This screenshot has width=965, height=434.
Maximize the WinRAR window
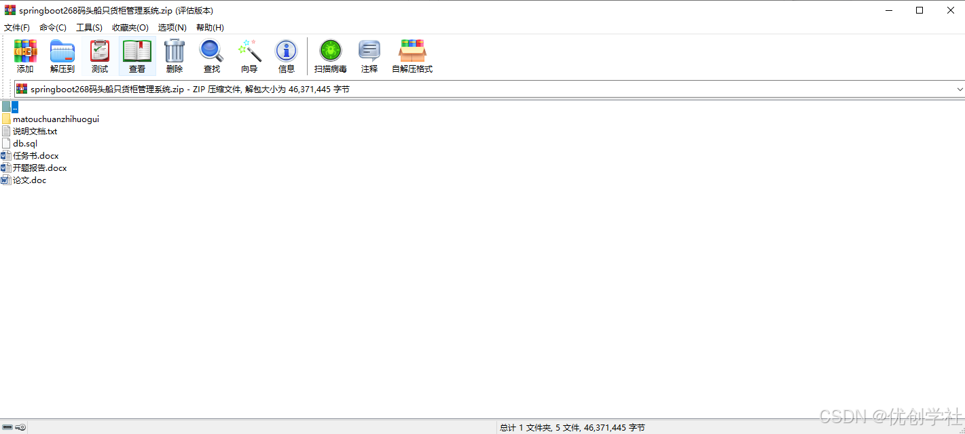pyautogui.click(x=920, y=10)
